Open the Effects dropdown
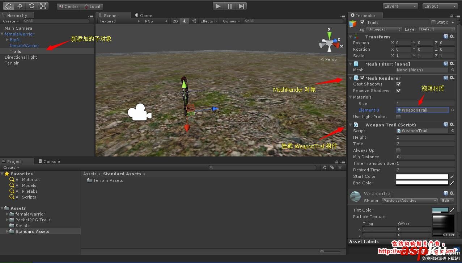The width and height of the screenshot is (462, 263). 209,21
